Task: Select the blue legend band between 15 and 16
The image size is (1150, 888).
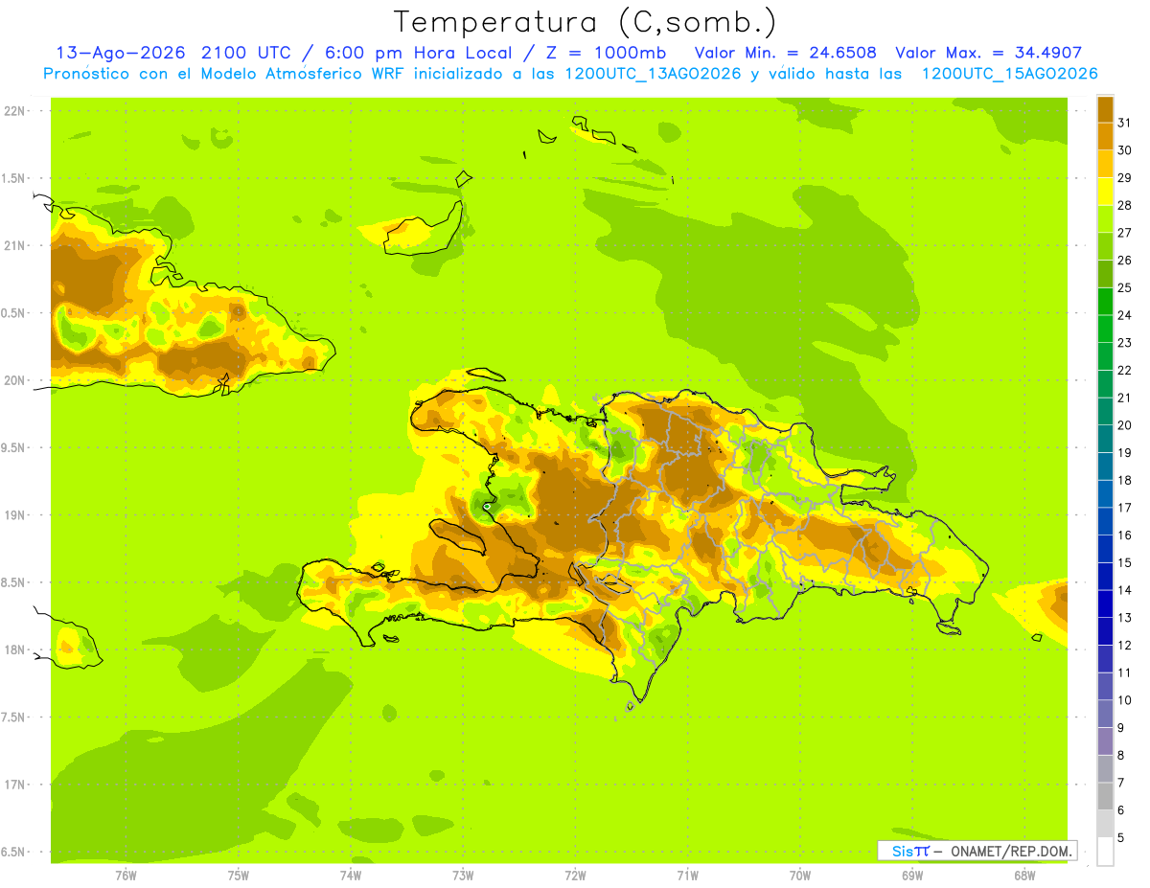Action: point(1105,549)
